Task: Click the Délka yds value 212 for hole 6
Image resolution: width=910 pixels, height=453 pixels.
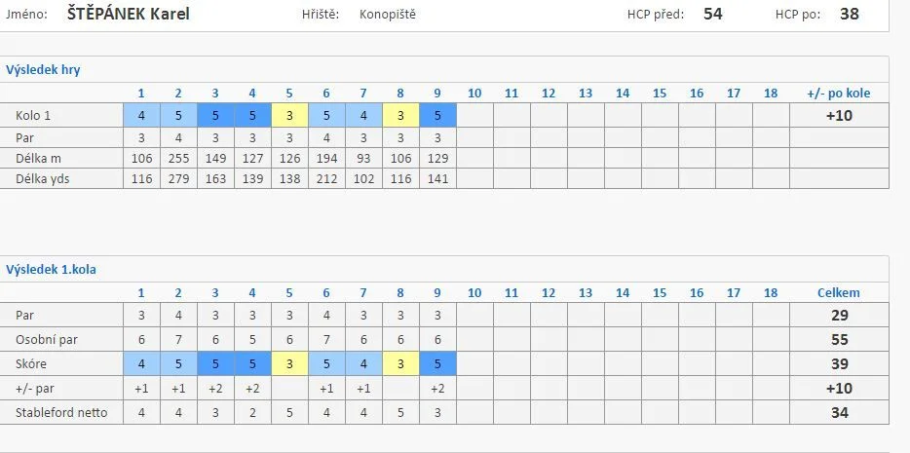Action: pyautogui.click(x=326, y=178)
